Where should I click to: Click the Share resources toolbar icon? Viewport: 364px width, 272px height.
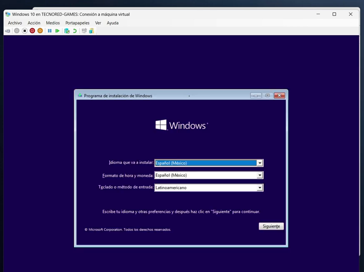point(92,31)
